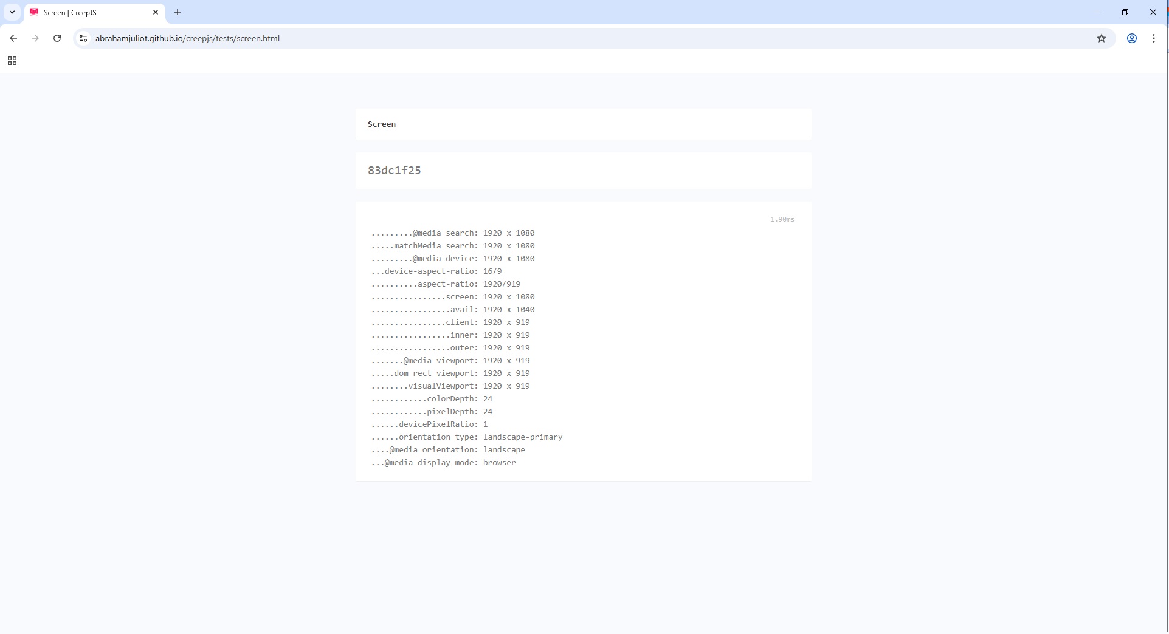Click the devicePixelRatio 1 row
This screenshot has width=1169, height=634.
click(429, 424)
